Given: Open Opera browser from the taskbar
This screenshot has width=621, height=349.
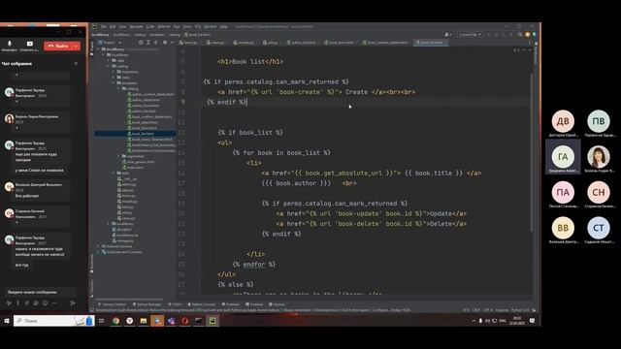Looking at the screenshot, I should pos(184,321).
